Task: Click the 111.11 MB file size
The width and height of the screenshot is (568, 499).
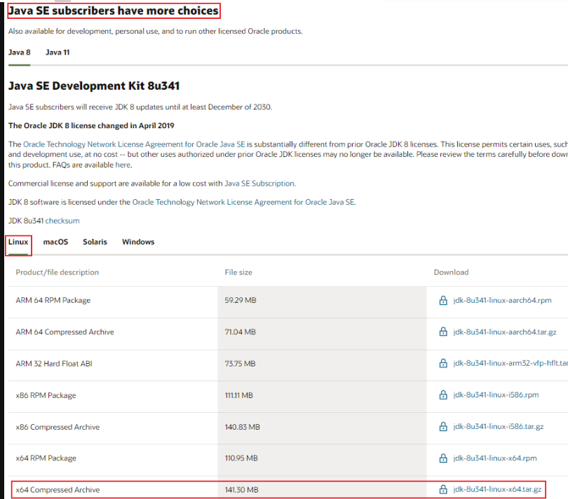Action: click(238, 395)
